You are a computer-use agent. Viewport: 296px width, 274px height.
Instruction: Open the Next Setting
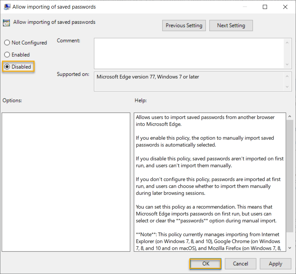(x=231, y=25)
